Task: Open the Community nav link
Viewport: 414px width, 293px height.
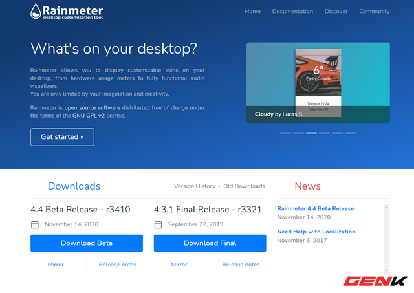Action: coord(374,11)
